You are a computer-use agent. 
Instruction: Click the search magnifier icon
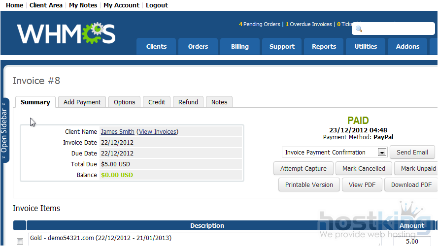click(359, 29)
